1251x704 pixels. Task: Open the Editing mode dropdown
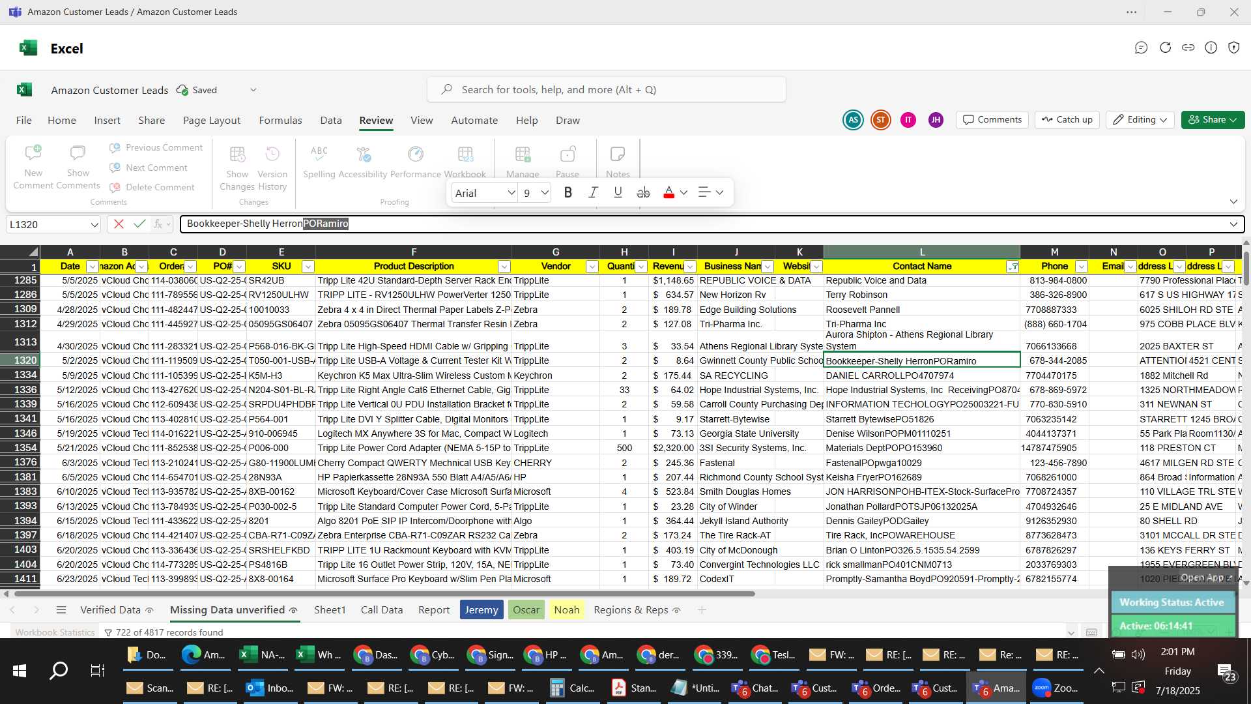[x=1140, y=119]
